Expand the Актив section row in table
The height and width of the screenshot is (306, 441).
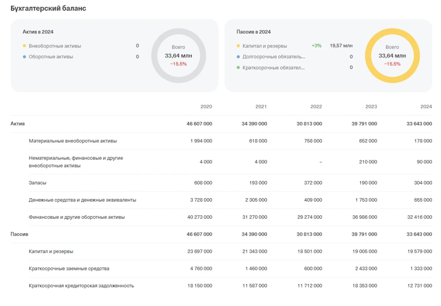18,124
